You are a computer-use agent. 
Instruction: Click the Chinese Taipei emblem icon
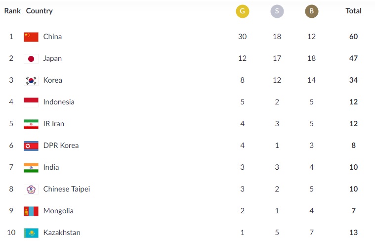(31, 190)
